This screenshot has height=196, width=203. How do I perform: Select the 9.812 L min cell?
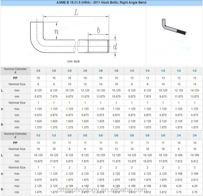point(195,161)
